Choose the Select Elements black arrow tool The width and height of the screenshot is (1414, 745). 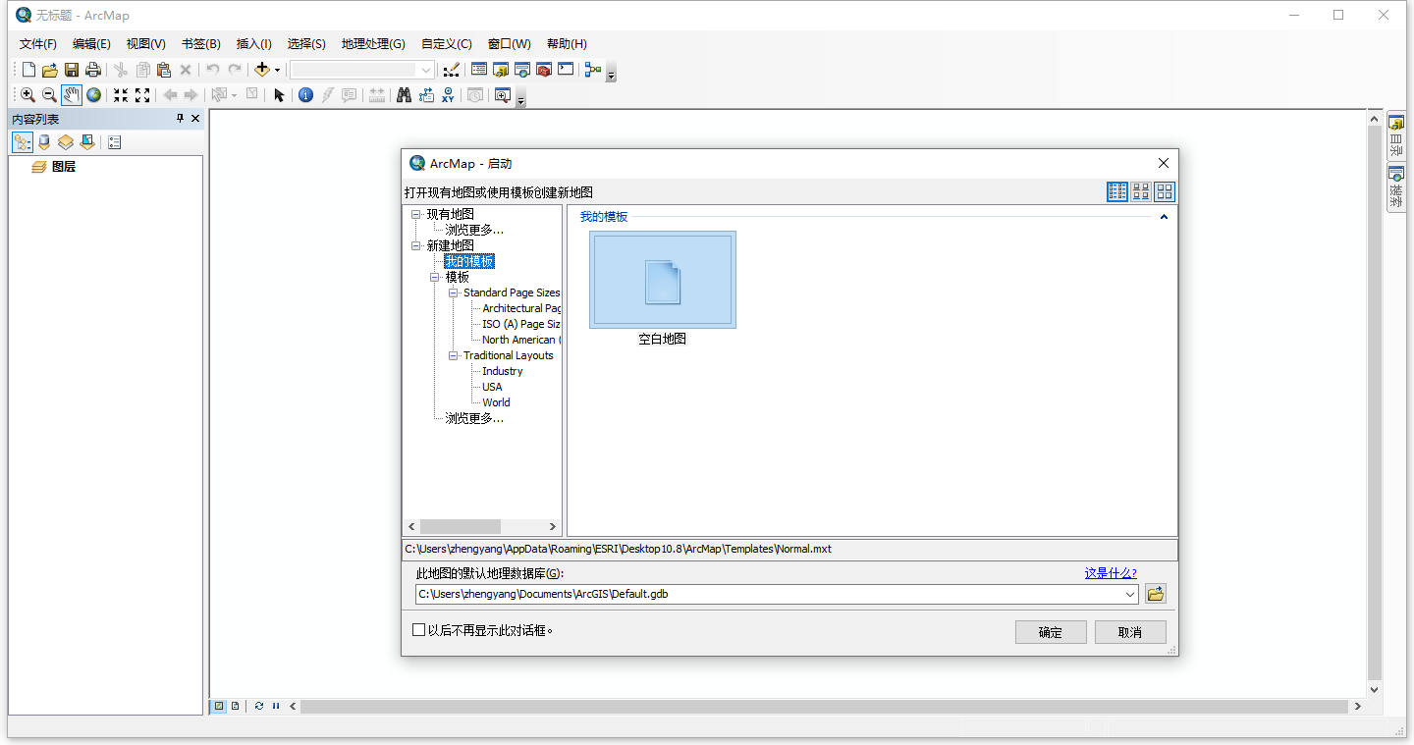pos(279,95)
